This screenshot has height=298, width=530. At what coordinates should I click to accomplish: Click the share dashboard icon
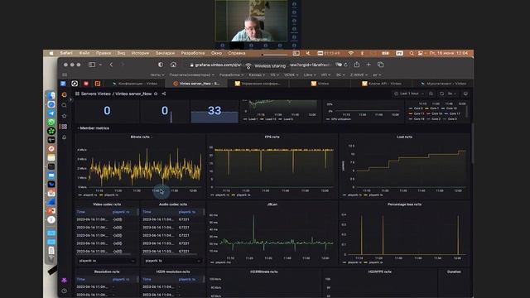coord(164,94)
